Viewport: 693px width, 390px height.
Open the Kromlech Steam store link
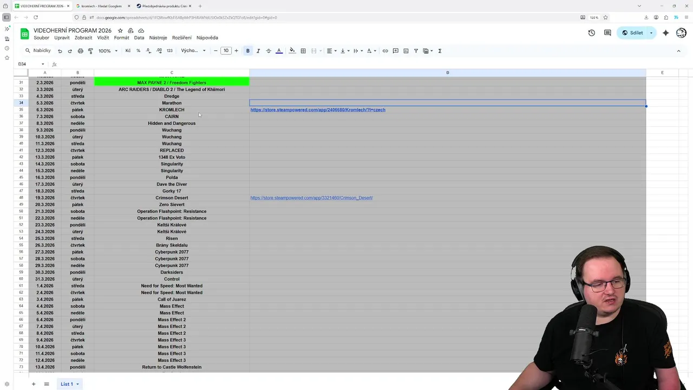(318, 110)
